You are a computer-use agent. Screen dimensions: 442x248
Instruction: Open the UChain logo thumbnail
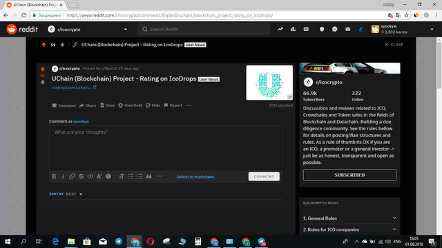coord(269,83)
